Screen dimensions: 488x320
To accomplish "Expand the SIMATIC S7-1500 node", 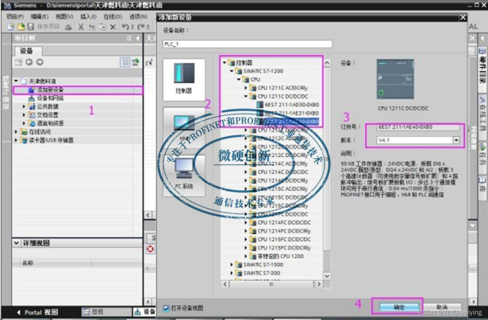I will (232, 265).
